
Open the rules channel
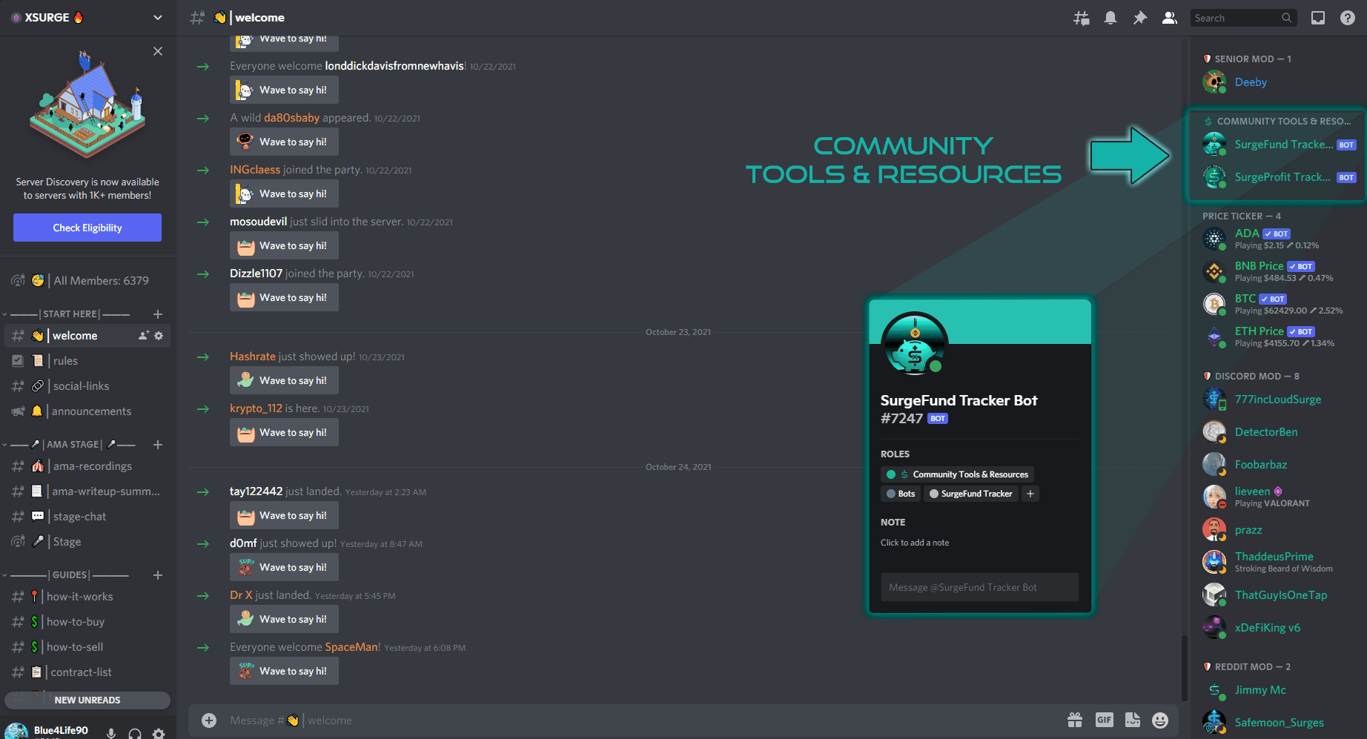click(87, 361)
